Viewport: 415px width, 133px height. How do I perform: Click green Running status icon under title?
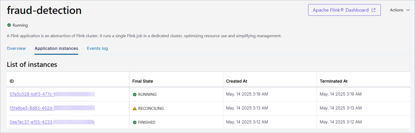coord(9,25)
